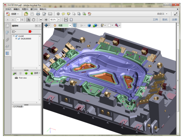This screenshot has height=138, width=182.
Task: Select the highlight text tool icon
Action: pos(69,14)
